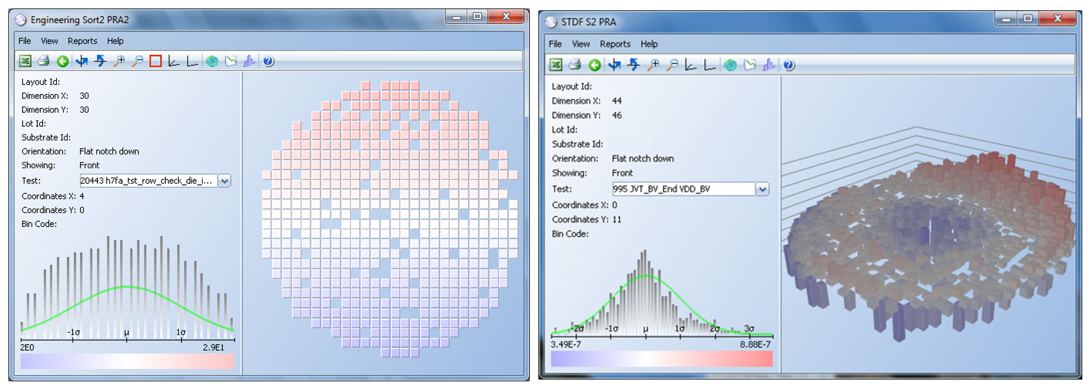Select red square tool in Engineering Sort2 PRA2

coord(156,61)
